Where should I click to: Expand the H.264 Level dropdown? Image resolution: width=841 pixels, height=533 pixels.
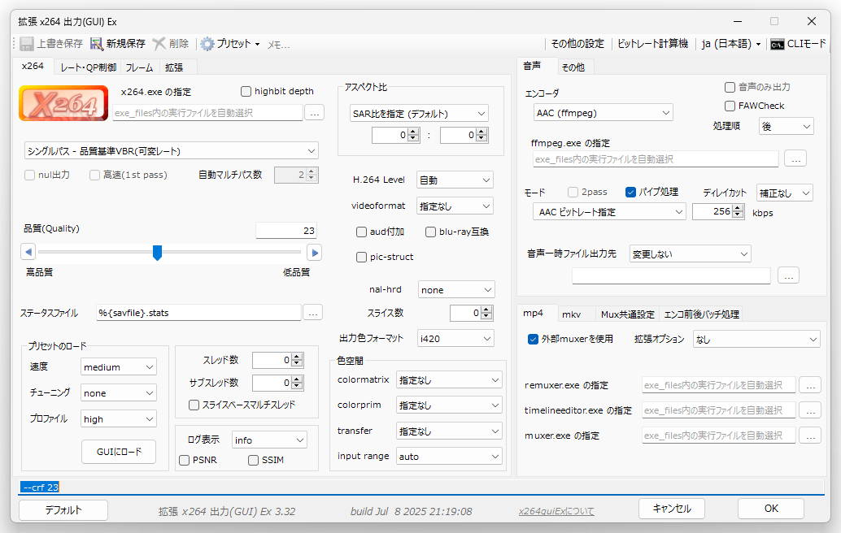455,180
